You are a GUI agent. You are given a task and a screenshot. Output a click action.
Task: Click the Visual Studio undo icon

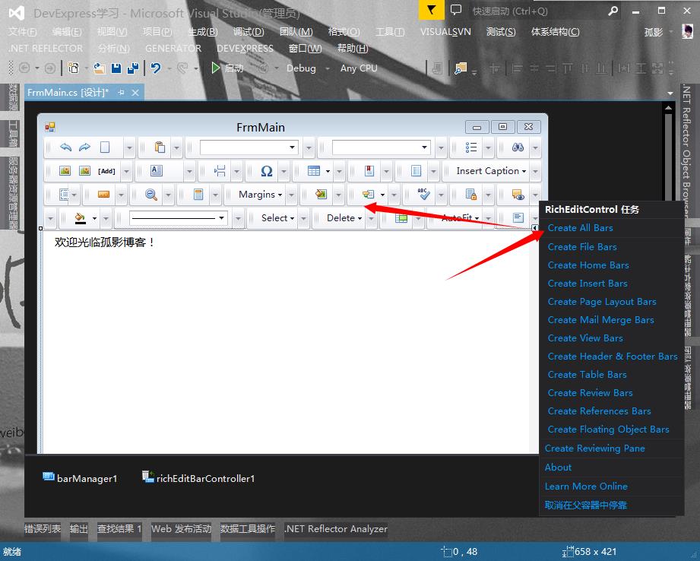click(x=155, y=68)
